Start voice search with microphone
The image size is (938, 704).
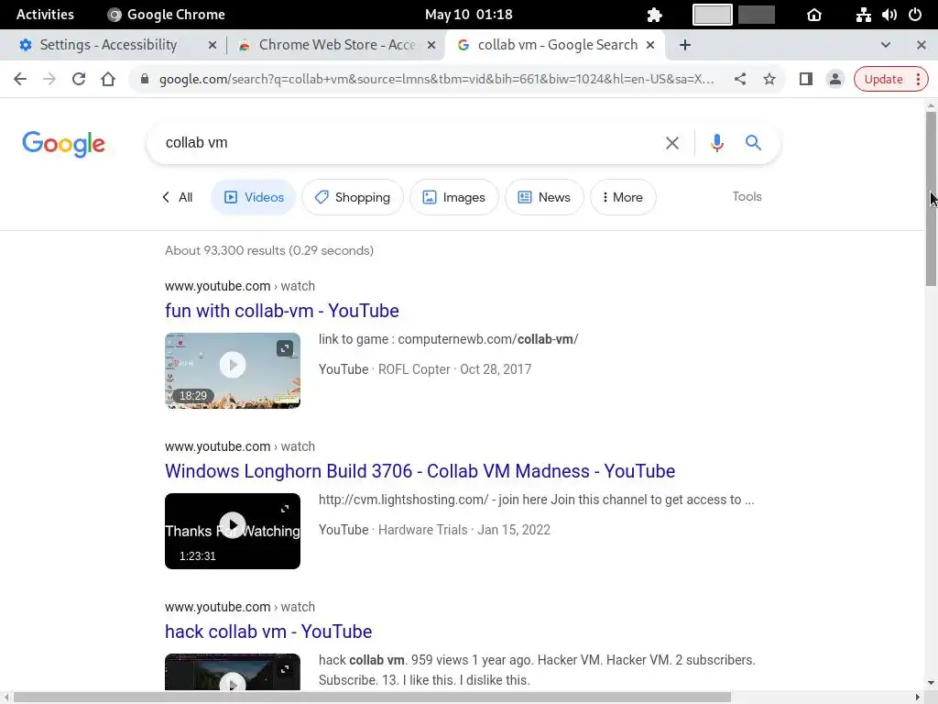pyautogui.click(x=716, y=143)
